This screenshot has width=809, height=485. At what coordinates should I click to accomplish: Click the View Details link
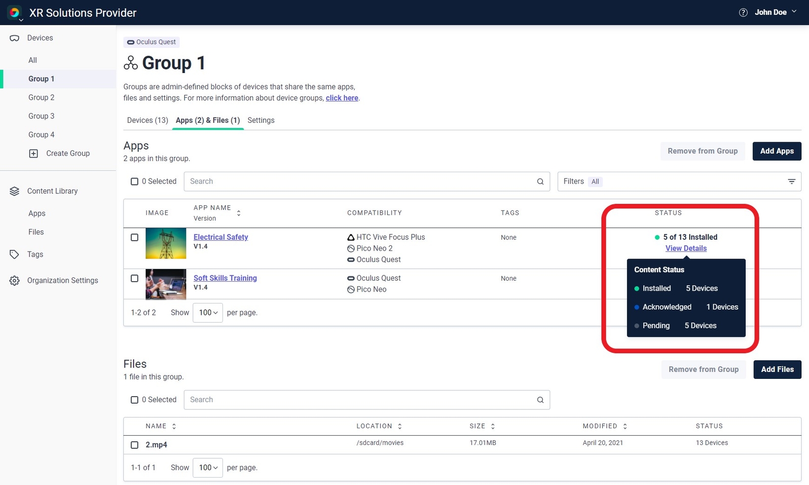686,249
